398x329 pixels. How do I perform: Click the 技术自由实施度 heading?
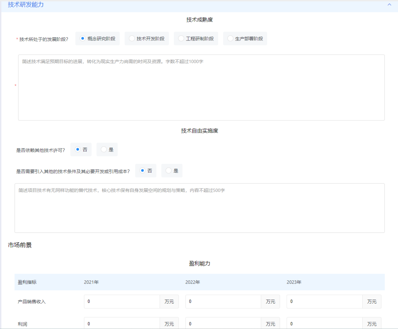click(x=199, y=131)
